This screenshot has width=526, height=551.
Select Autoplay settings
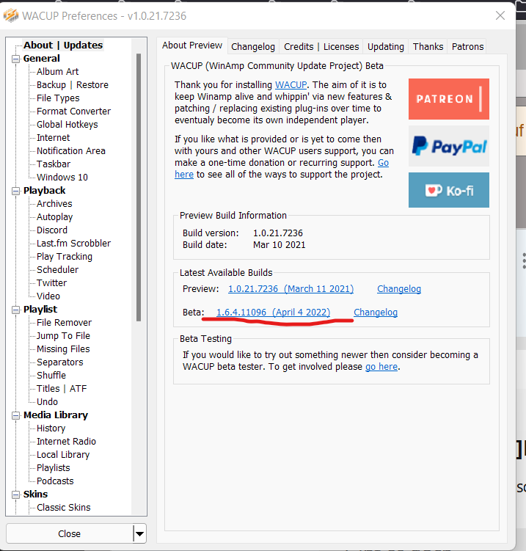coord(55,217)
